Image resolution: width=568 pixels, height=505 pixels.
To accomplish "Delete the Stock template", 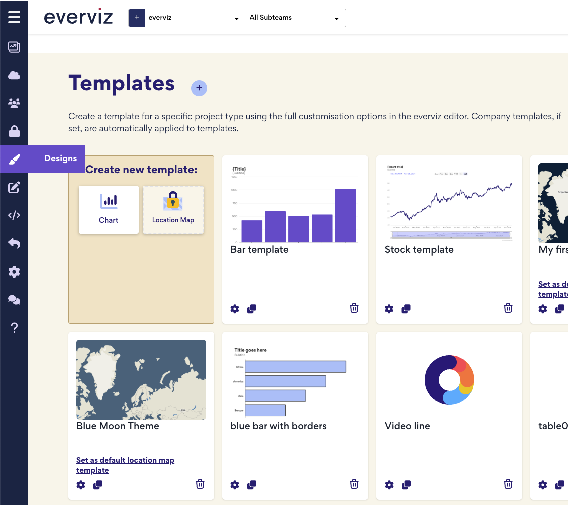I will coord(508,308).
